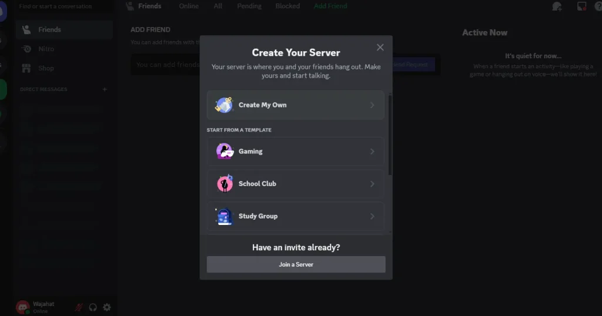
Task: Switch to the Online tab
Action: tap(189, 6)
